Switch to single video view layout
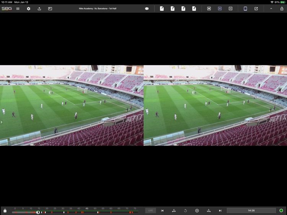287x215 pixels. pos(209,8)
